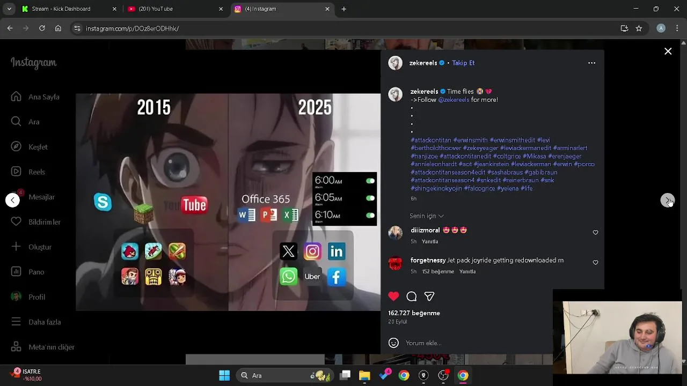Click browser home button

[58, 28]
